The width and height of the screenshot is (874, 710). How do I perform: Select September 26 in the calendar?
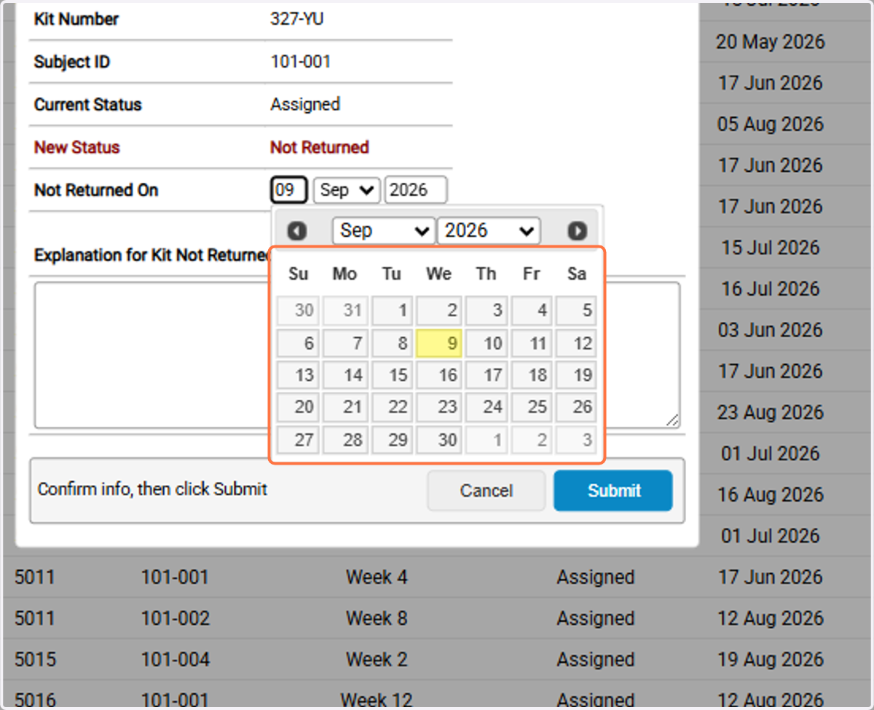[576, 407]
